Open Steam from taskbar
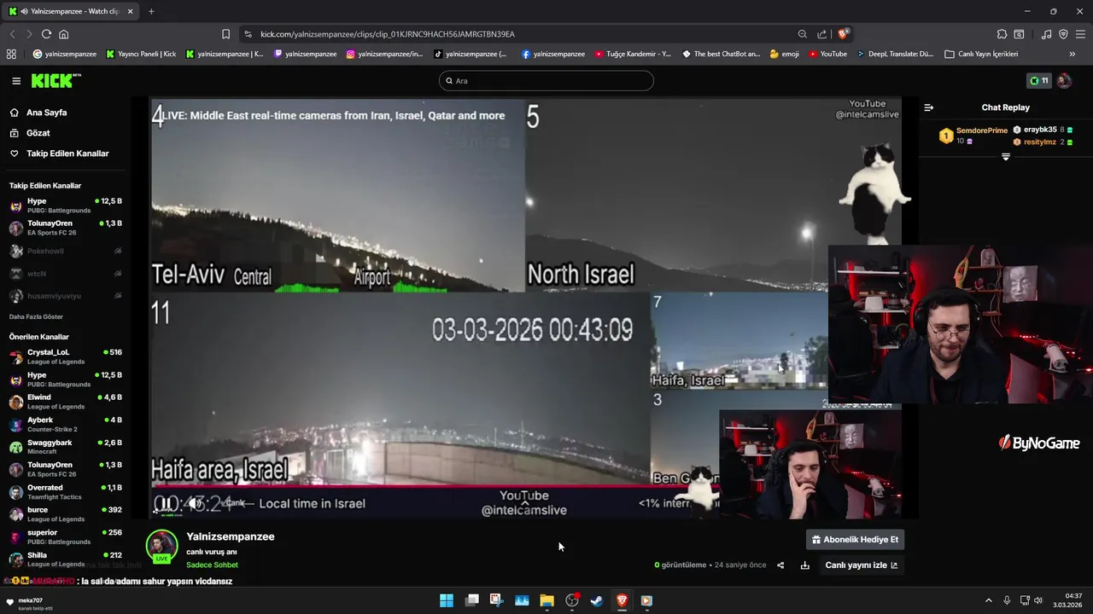Screen dimensions: 1093x614 (x=597, y=600)
